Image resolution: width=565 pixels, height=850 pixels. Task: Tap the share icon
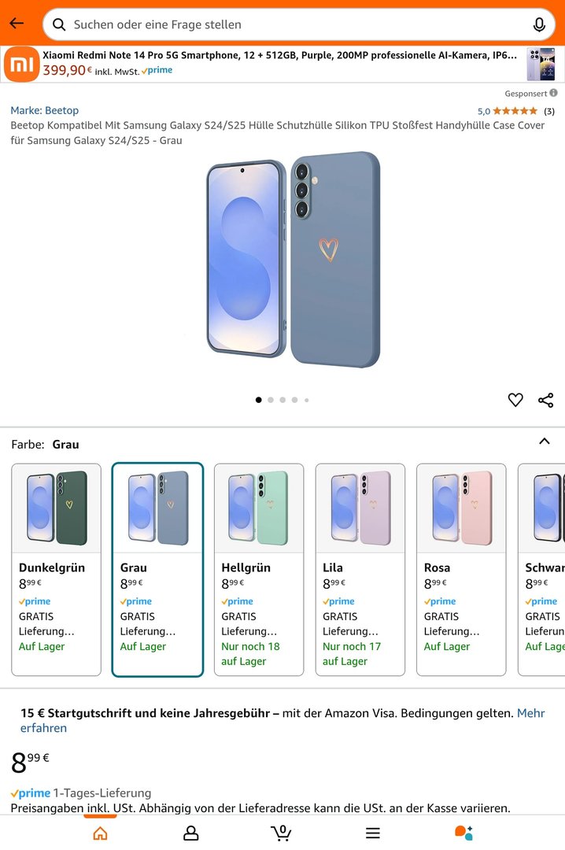(546, 400)
